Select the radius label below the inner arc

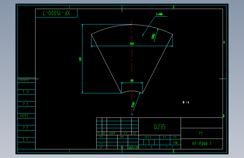133,105
